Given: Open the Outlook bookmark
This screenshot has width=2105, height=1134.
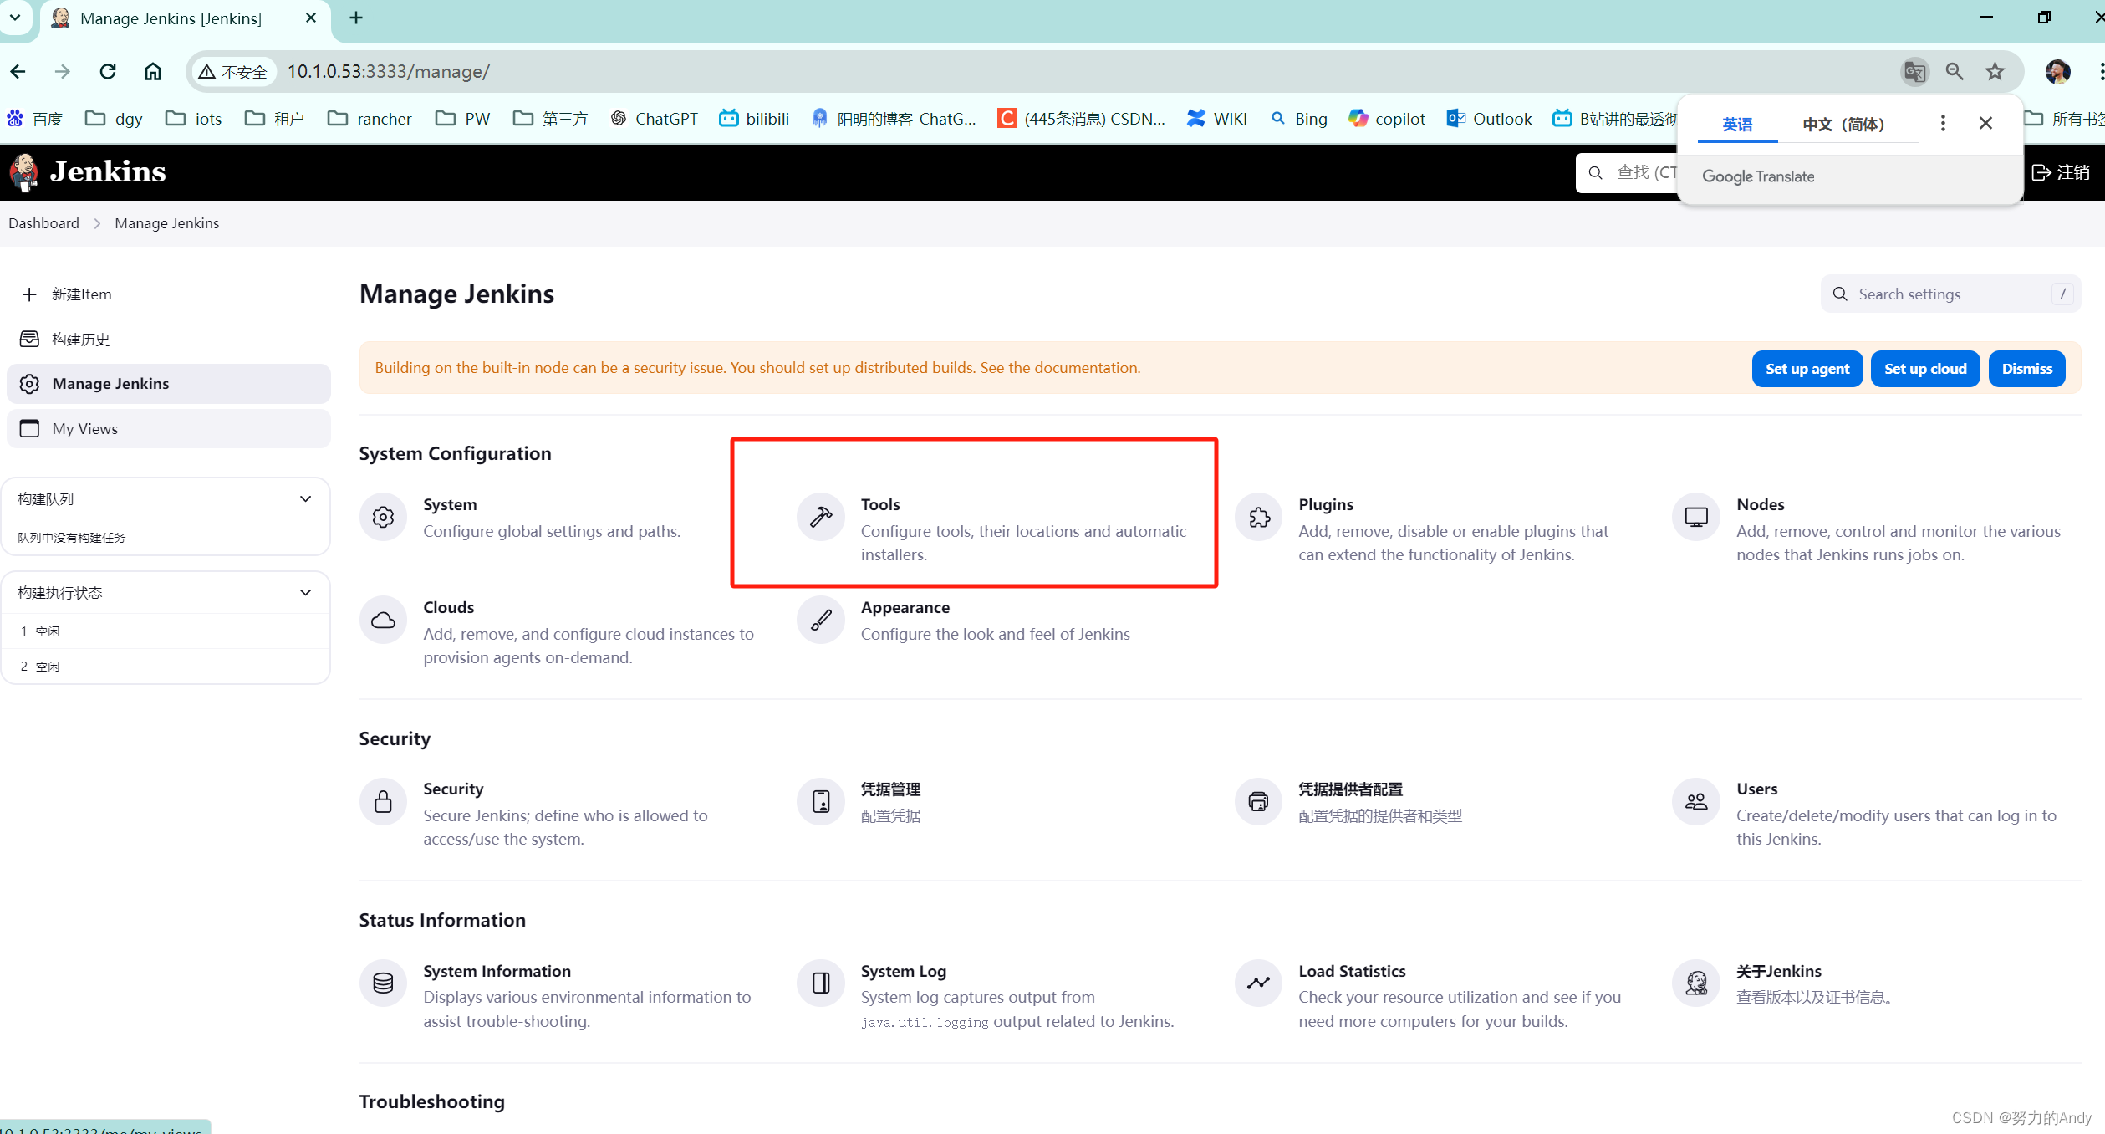Looking at the screenshot, I should pyautogui.click(x=1490, y=119).
